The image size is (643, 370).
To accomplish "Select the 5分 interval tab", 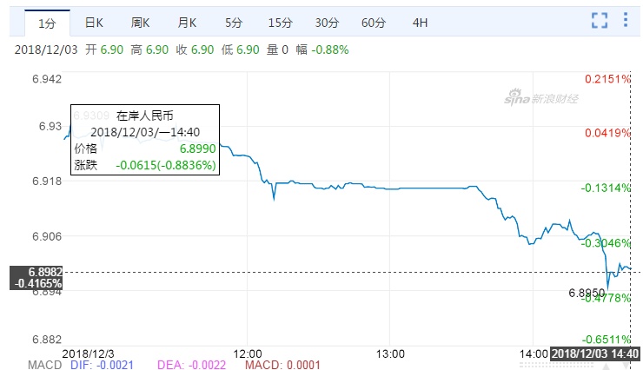I will coord(233,20).
